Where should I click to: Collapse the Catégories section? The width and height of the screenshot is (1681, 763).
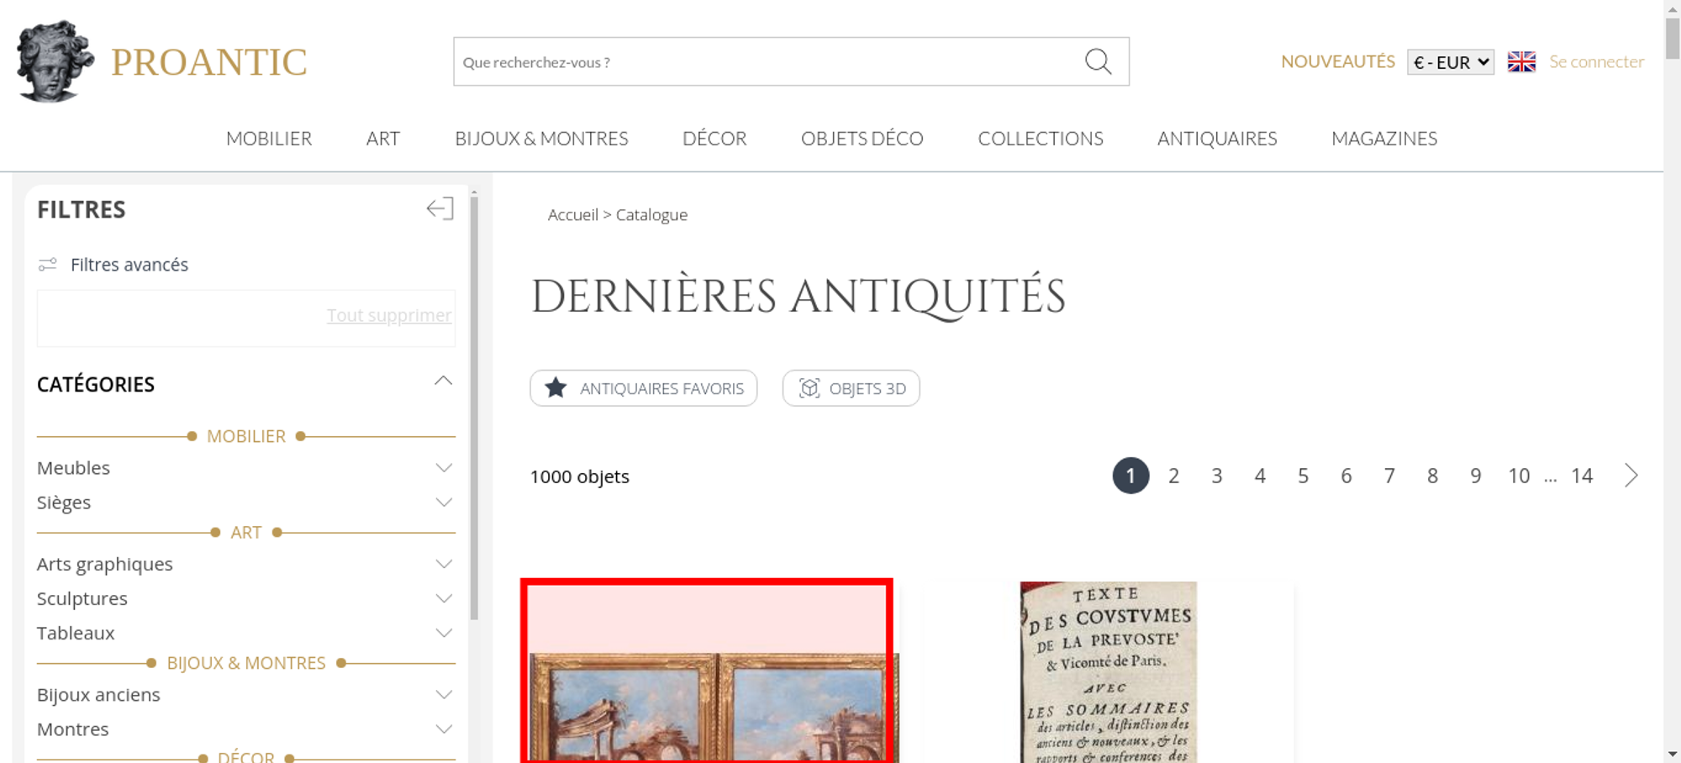[443, 382]
